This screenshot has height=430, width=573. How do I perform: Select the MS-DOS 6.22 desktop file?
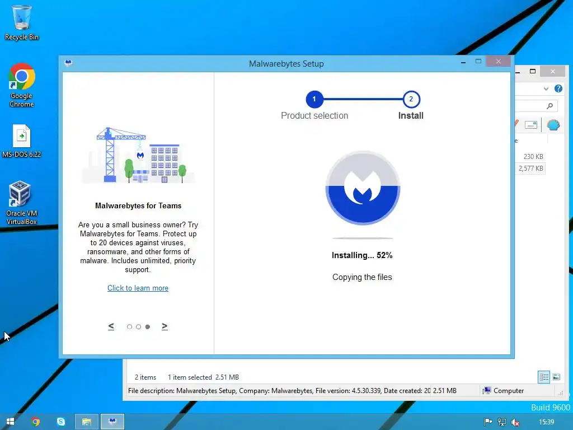click(x=22, y=141)
